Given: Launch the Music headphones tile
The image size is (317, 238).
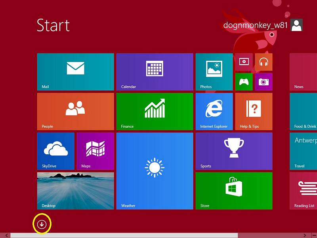Looking at the screenshot, I should [264, 62].
